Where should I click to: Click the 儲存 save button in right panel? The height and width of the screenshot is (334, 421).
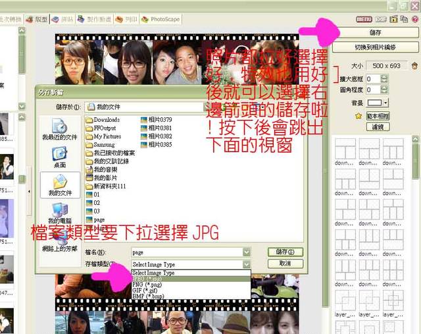tap(376, 32)
